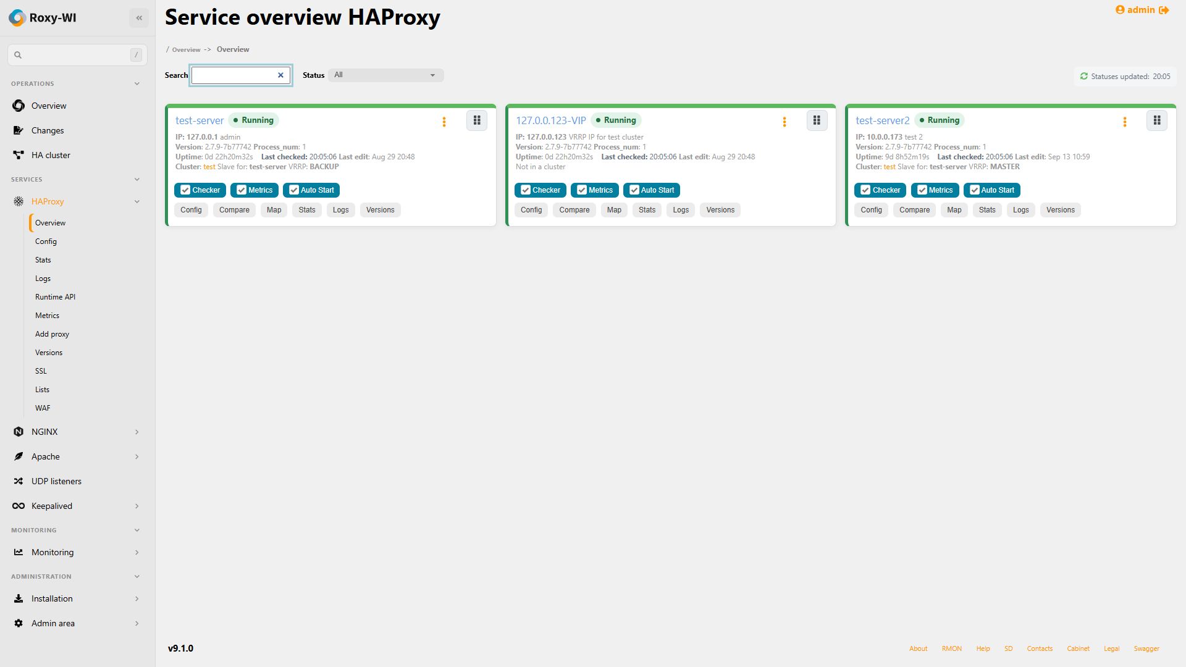Open HAProxy Runtime API submenu item
1186x667 pixels.
click(x=55, y=297)
